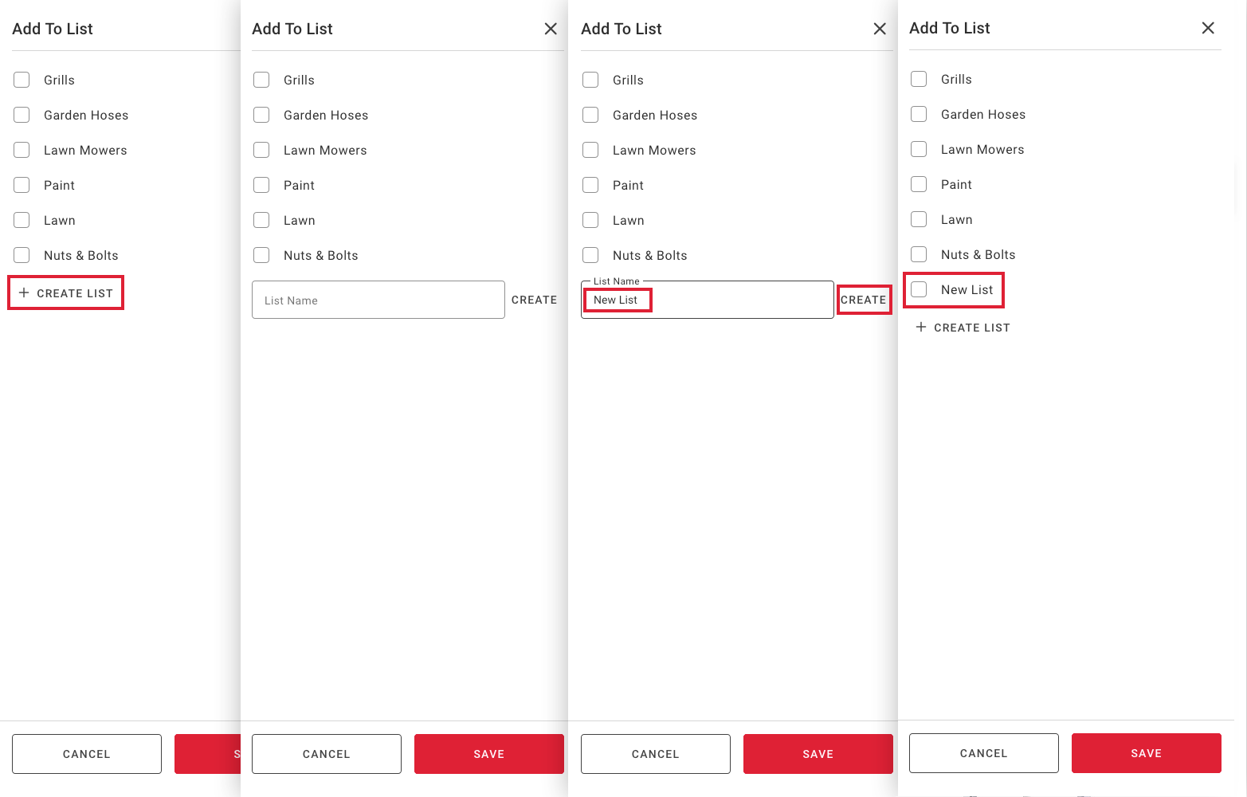
Task: Click the empty List Name input field
Action: tap(378, 300)
